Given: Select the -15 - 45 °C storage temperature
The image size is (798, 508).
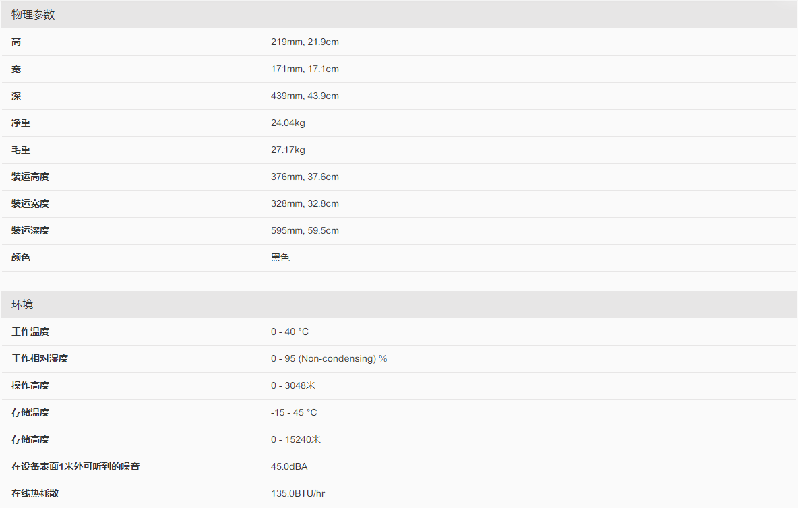Looking at the screenshot, I should click(x=294, y=412).
